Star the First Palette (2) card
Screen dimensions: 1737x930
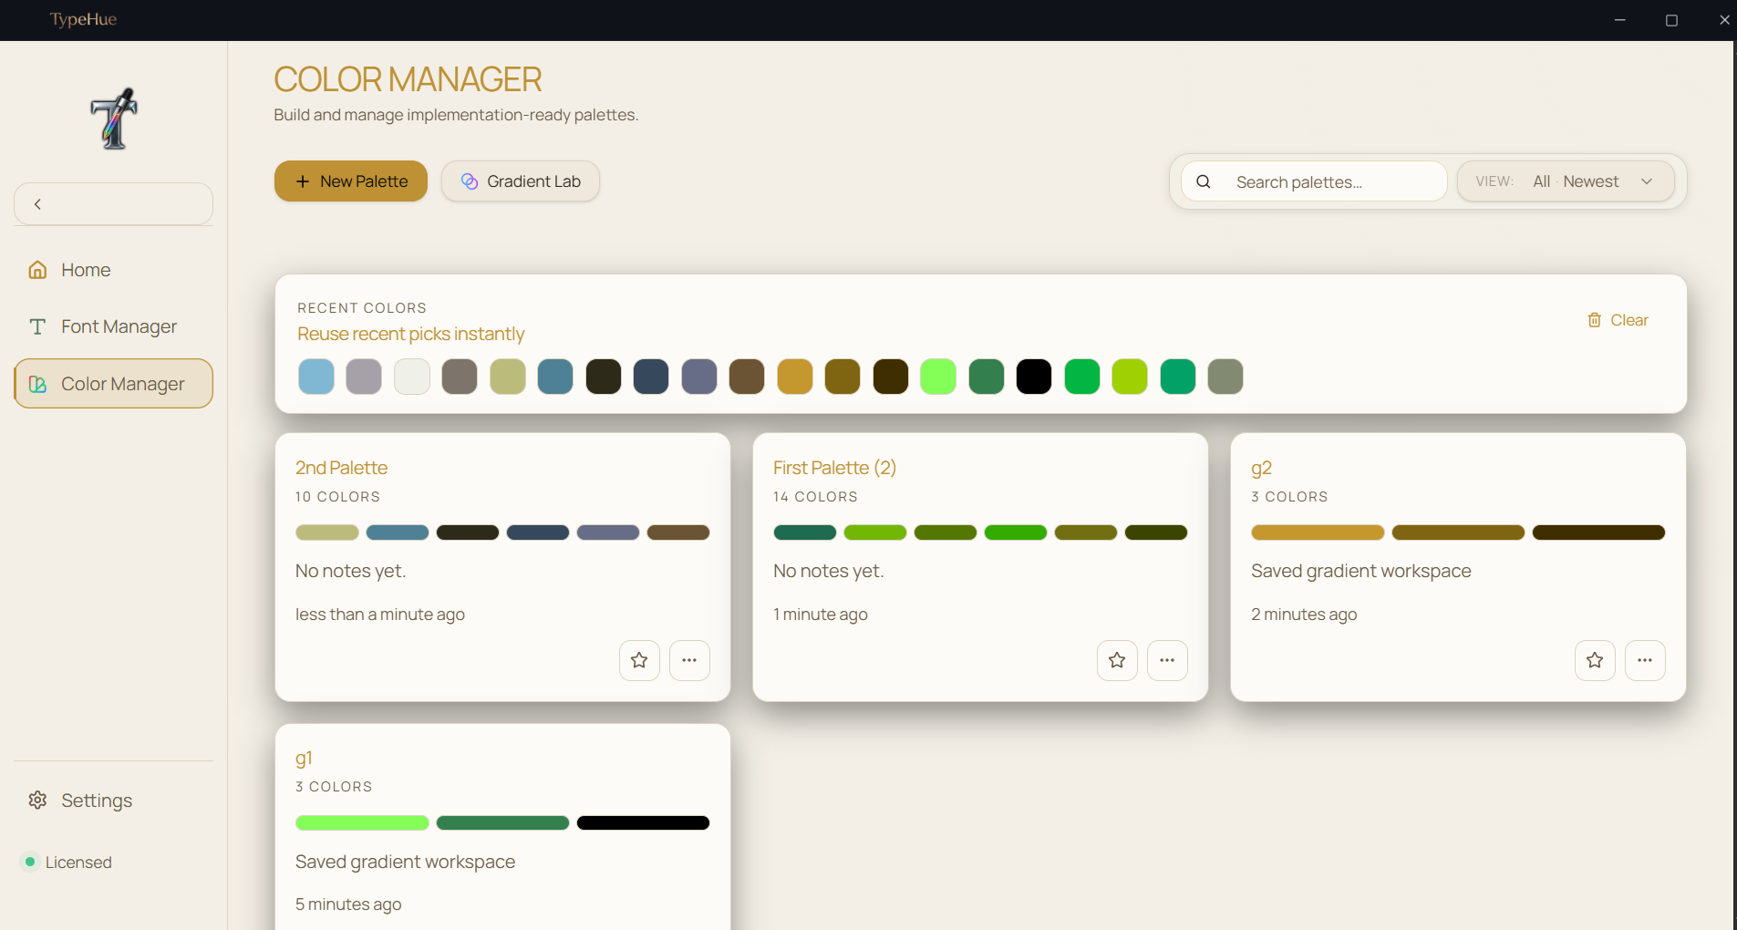1117,660
